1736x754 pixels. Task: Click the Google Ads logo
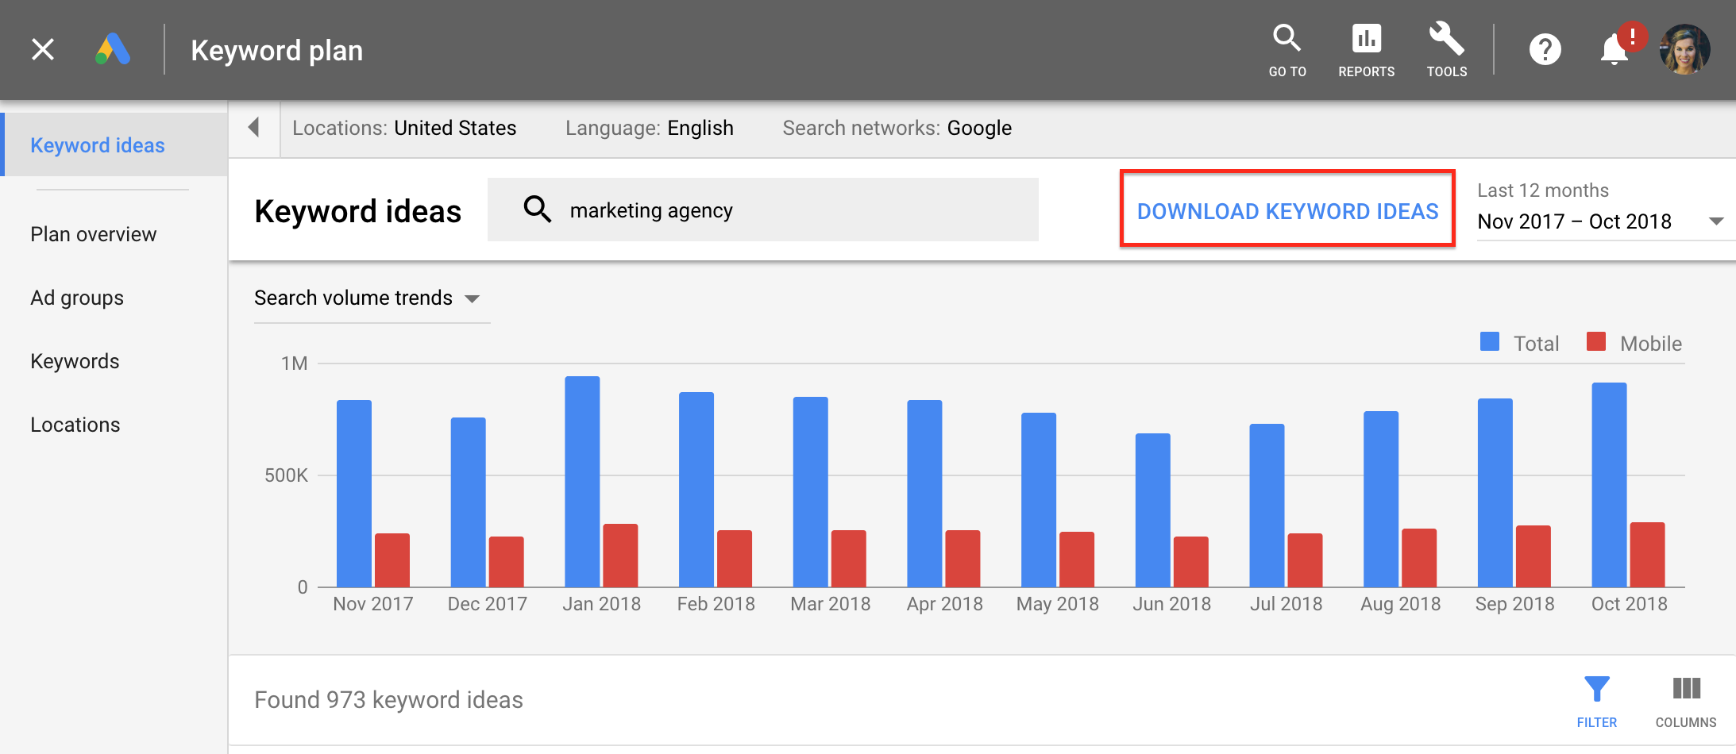click(x=113, y=49)
